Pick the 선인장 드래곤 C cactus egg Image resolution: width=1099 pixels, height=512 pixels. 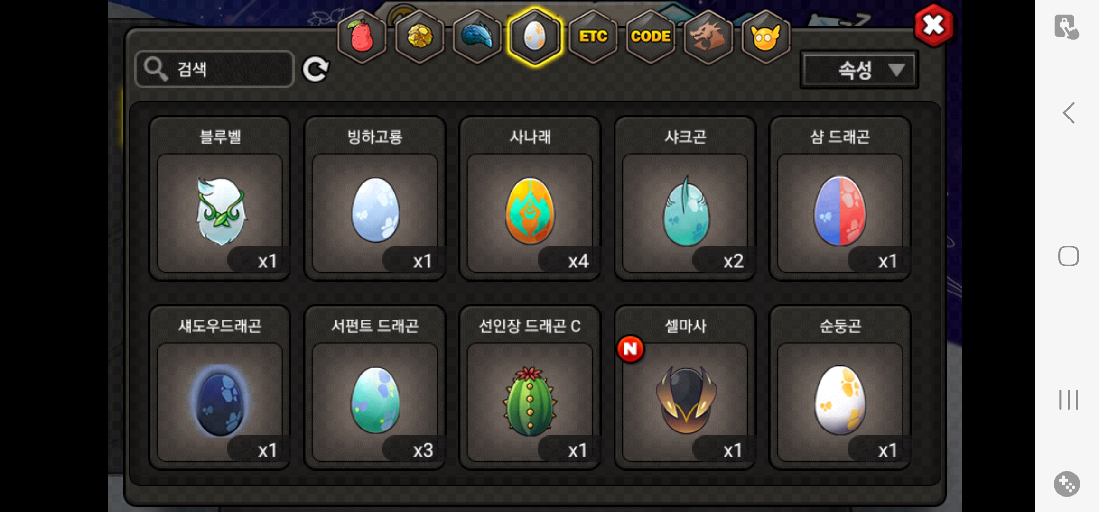click(530, 387)
